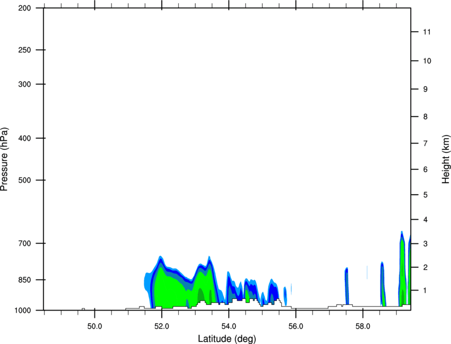Click pressure tick label 250
451x344 pixels.
point(24,50)
